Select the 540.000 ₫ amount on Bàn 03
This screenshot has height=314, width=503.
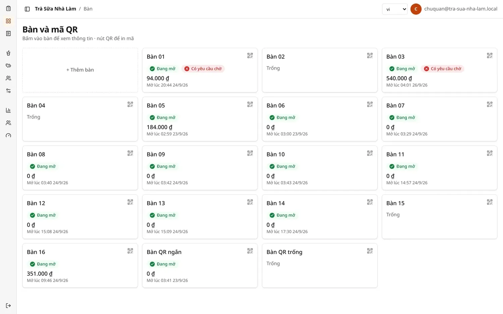tap(399, 78)
